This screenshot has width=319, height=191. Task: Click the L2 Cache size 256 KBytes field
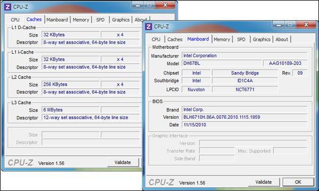71,84
